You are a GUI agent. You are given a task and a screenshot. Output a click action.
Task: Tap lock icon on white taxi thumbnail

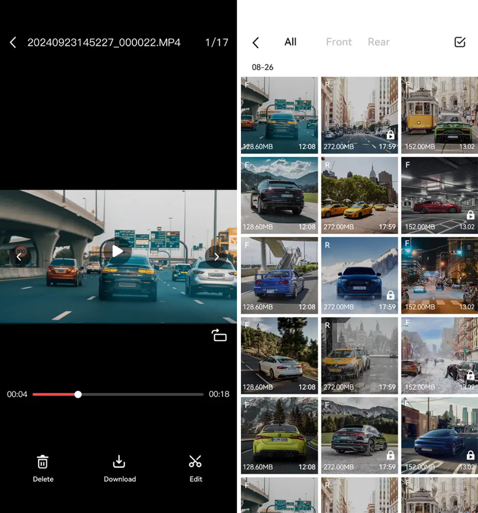391,135
